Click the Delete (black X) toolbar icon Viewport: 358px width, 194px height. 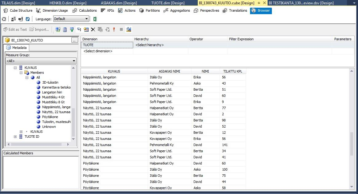(x=93, y=30)
